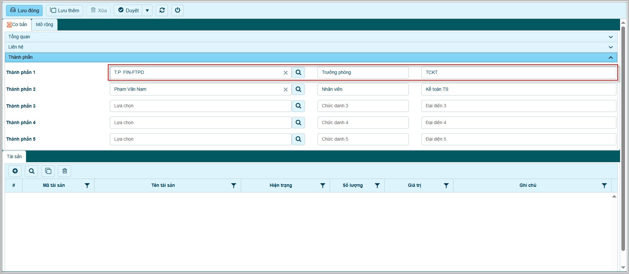Viewport: 629px width, 274px height.
Task: Click the power icon in top toolbar
Action: [x=178, y=10]
